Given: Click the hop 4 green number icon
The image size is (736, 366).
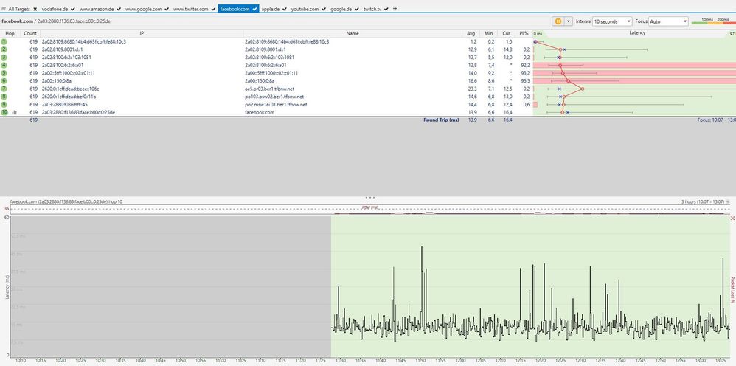Looking at the screenshot, I should 4,65.
